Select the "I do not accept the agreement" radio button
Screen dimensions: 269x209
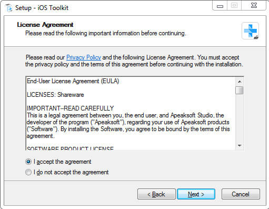28,172
